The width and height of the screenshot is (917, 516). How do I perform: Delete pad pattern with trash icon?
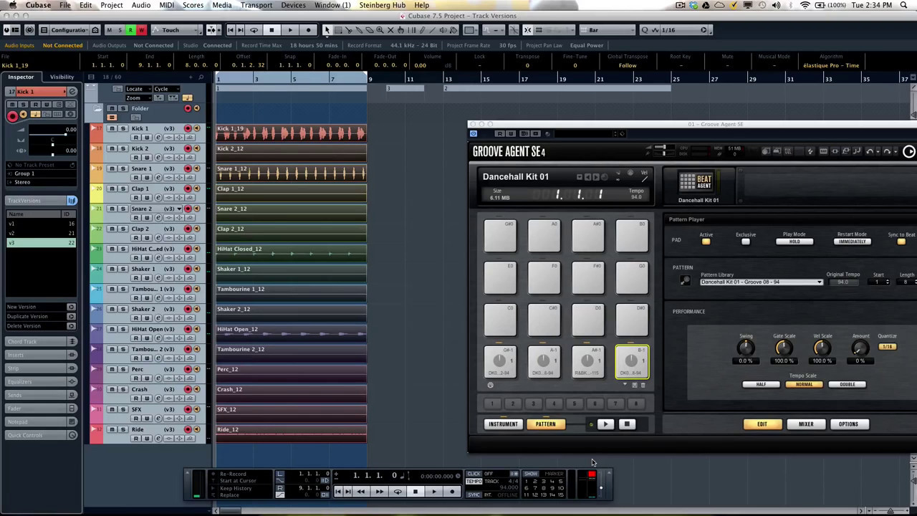pyautogui.click(x=643, y=385)
